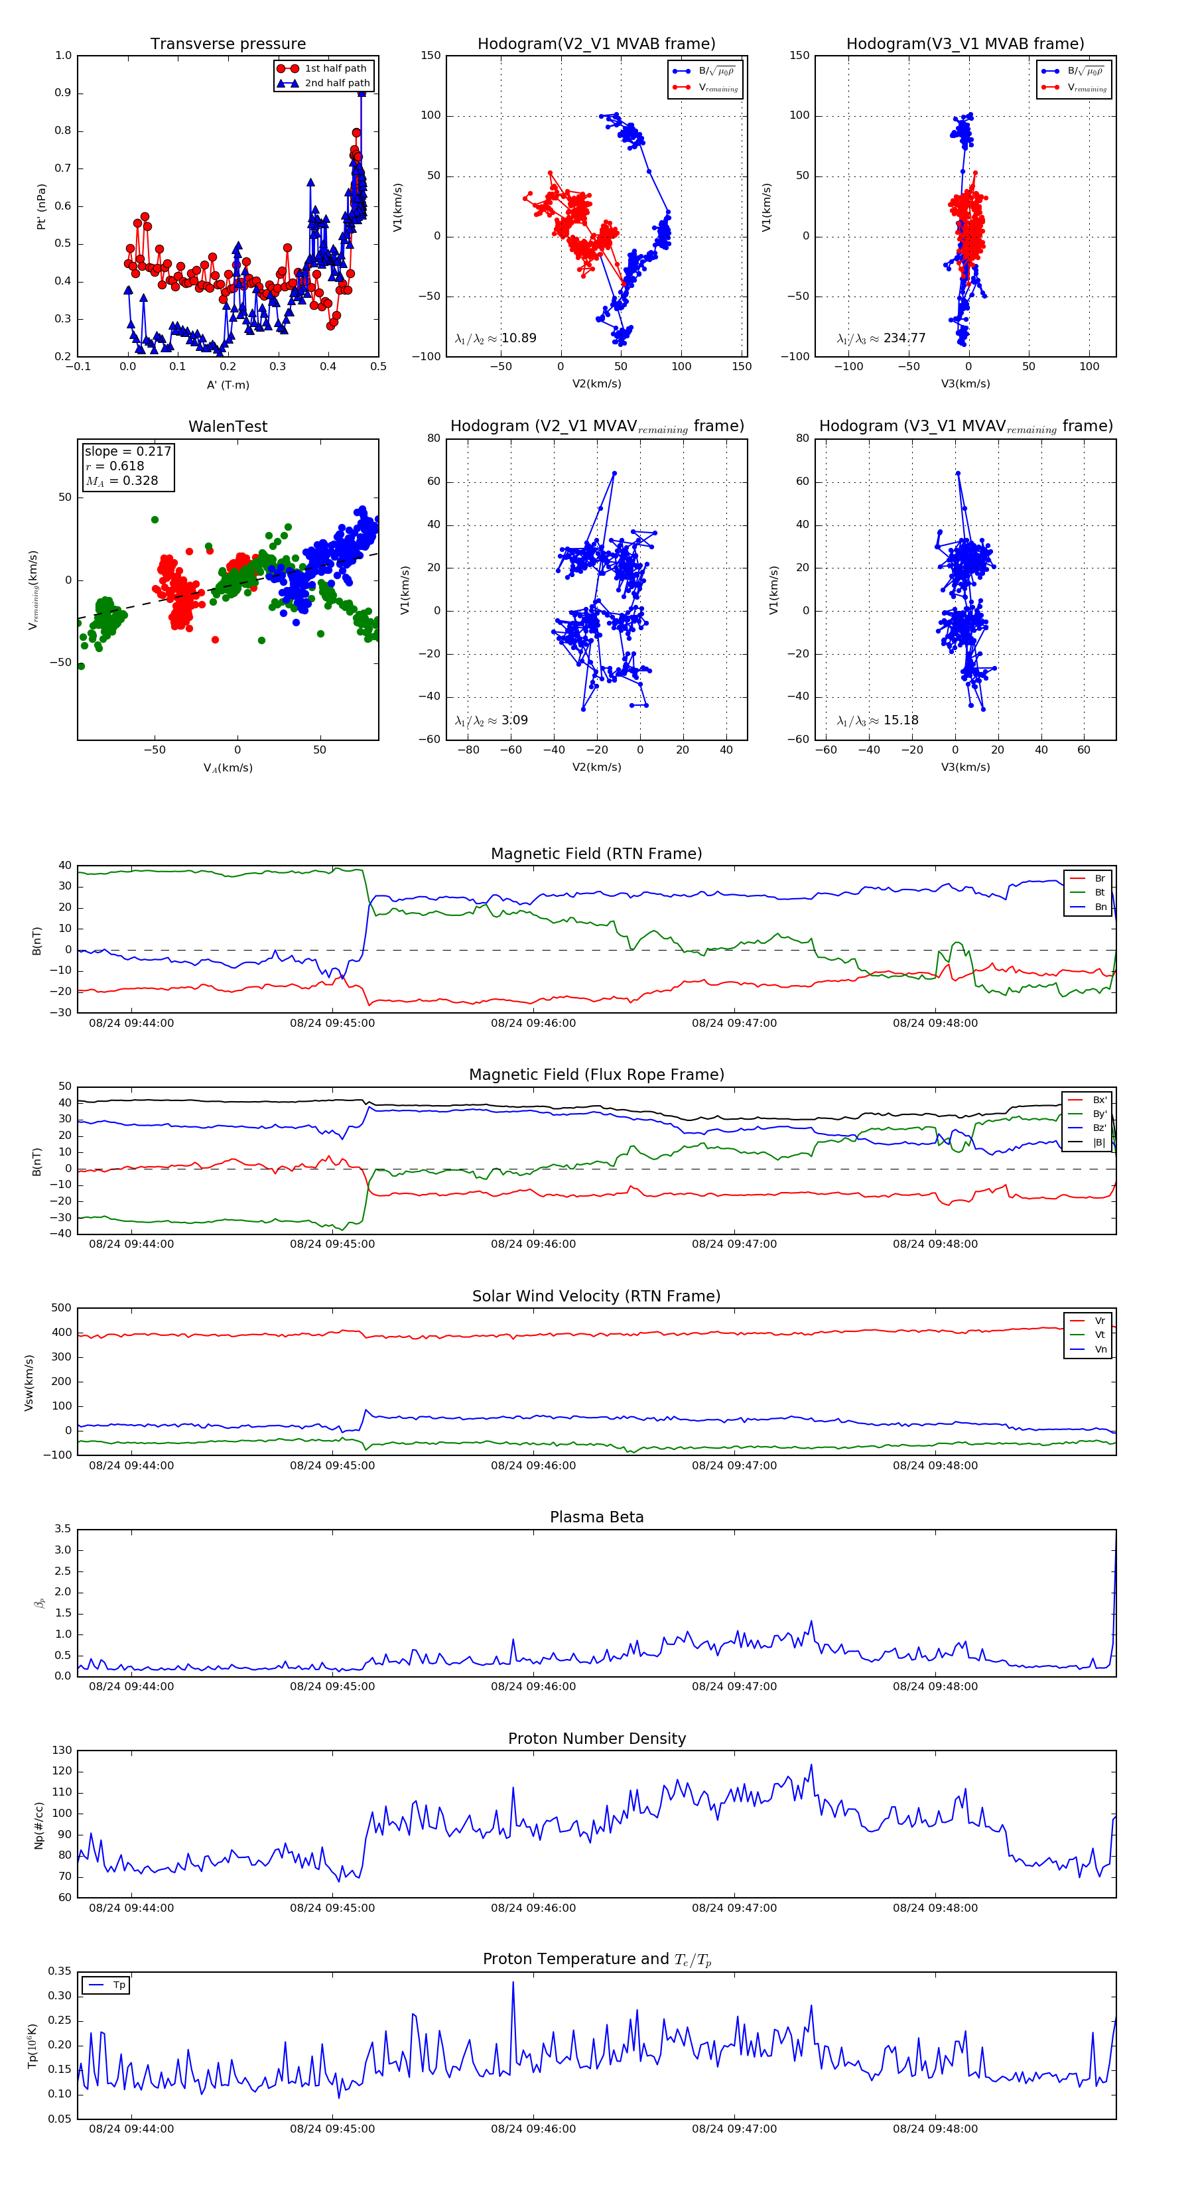Screen dimensions: 1194x2189
Task: Select the "Vr" legend entry
Action: [1089, 1321]
